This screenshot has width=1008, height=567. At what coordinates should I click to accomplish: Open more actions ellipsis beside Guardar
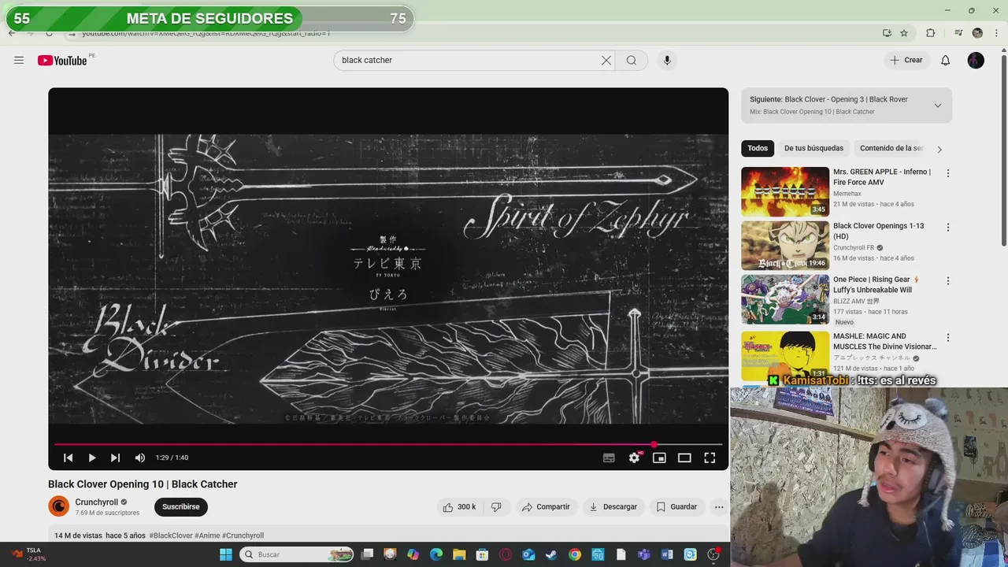(x=719, y=507)
